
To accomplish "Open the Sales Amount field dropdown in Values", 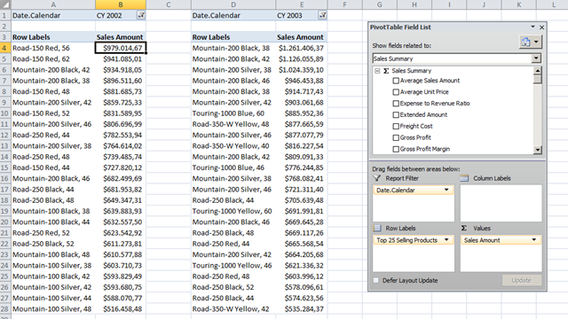I will (534, 240).
